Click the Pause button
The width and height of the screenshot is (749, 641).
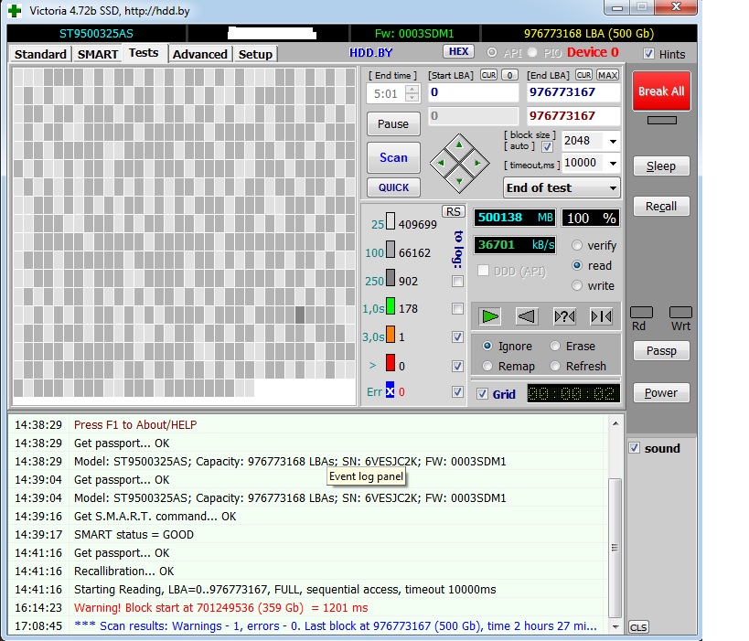pos(393,123)
